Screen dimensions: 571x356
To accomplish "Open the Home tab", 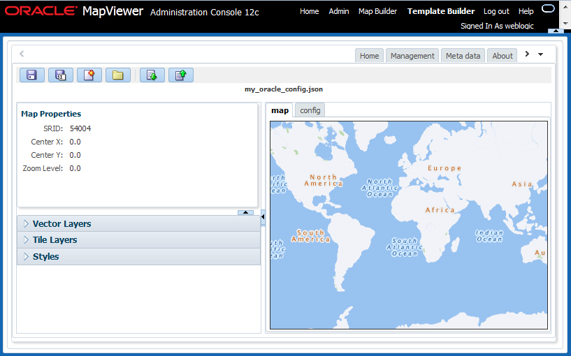I will [369, 56].
